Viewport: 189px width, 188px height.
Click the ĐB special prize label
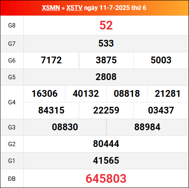[12, 179]
